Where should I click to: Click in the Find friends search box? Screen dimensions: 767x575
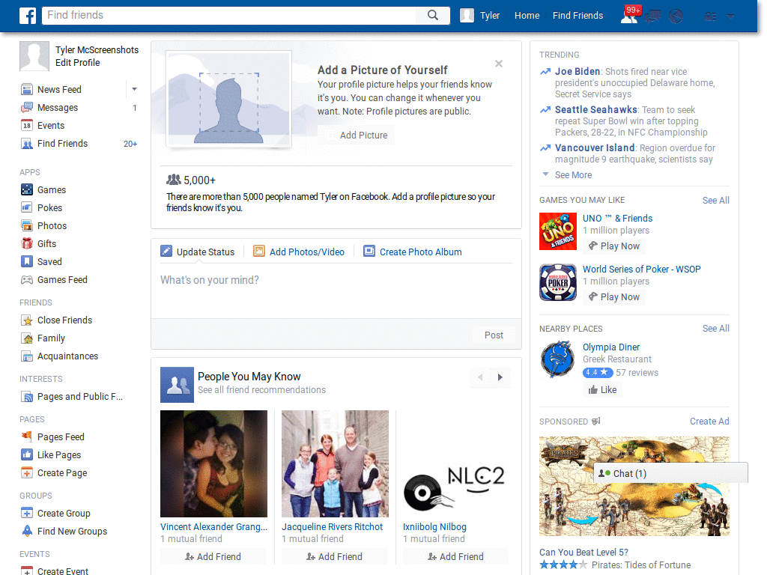click(x=229, y=15)
